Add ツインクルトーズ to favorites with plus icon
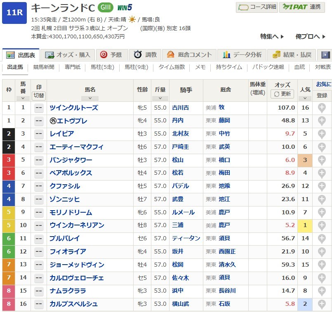The height and width of the screenshot is (312, 332). (322, 108)
